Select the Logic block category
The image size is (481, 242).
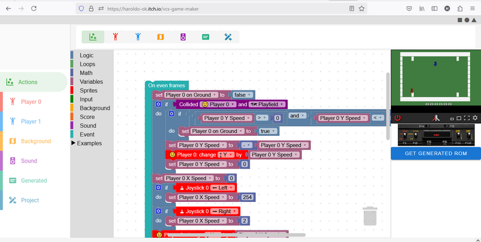click(x=87, y=55)
